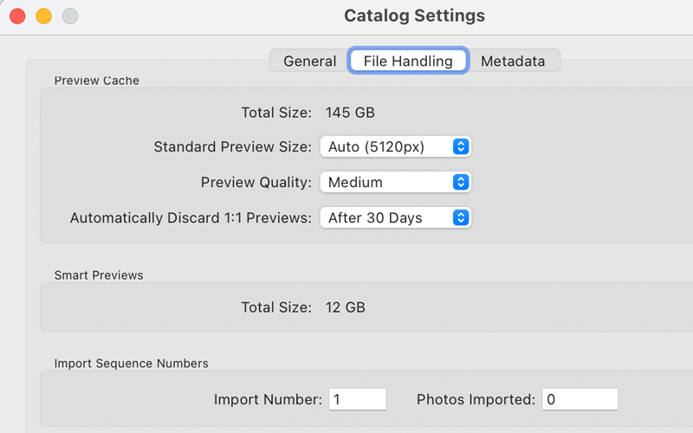Switch to the General tab
Image resolution: width=693 pixels, height=433 pixels.
[x=309, y=61]
